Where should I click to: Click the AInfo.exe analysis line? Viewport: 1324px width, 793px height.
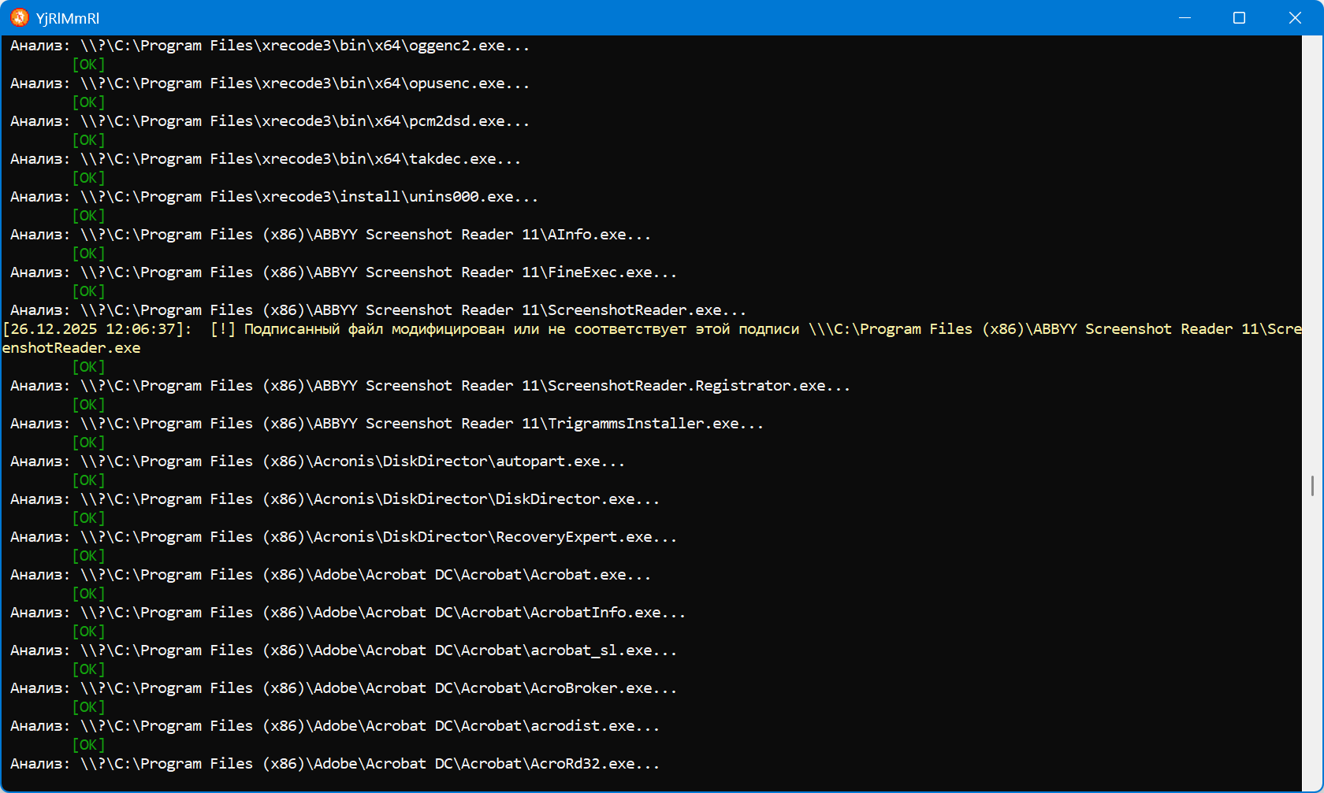(329, 235)
